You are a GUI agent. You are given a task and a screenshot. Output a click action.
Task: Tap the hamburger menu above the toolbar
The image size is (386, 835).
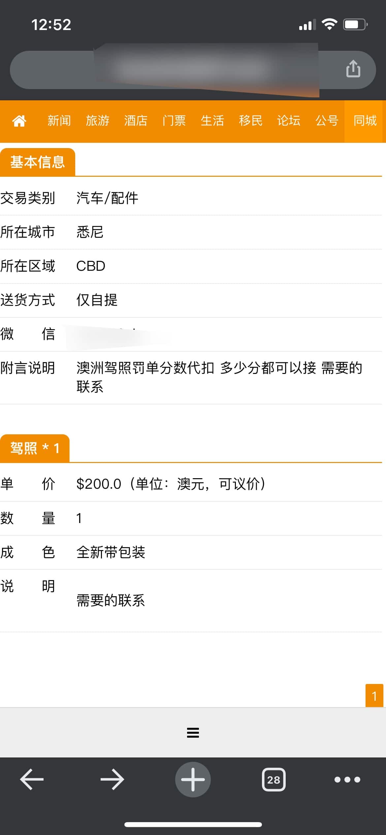193,733
